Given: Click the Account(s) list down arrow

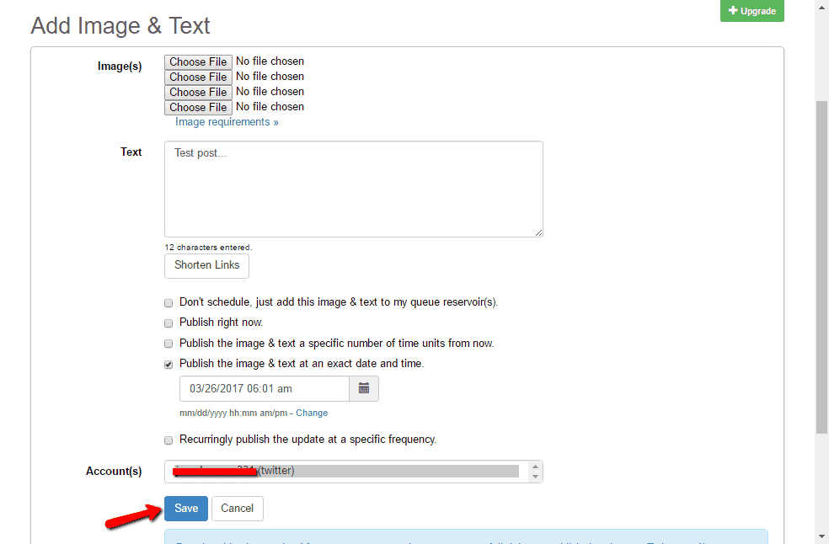Looking at the screenshot, I should (535, 477).
